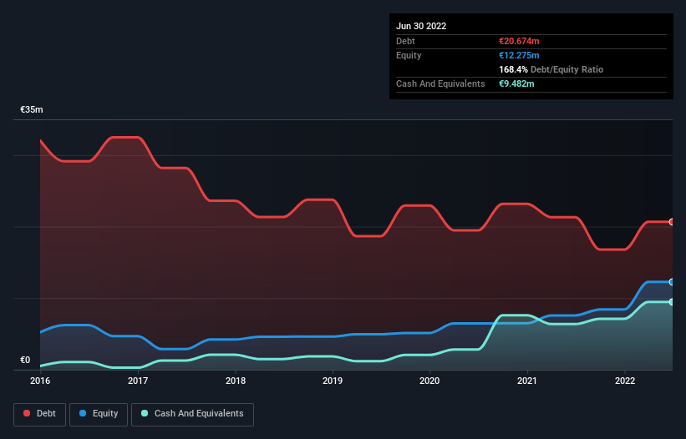Click the Jun 30 2022 tooltip date
Image resolution: width=686 pixels, height=439 pixels.
pos(421,26)
